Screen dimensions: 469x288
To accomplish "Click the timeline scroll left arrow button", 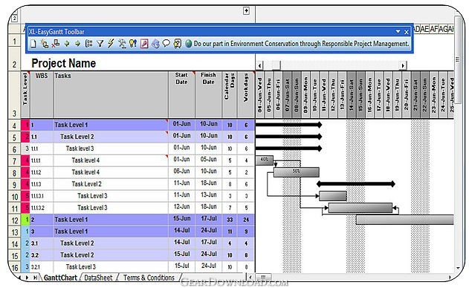I will tap(259, 65).
